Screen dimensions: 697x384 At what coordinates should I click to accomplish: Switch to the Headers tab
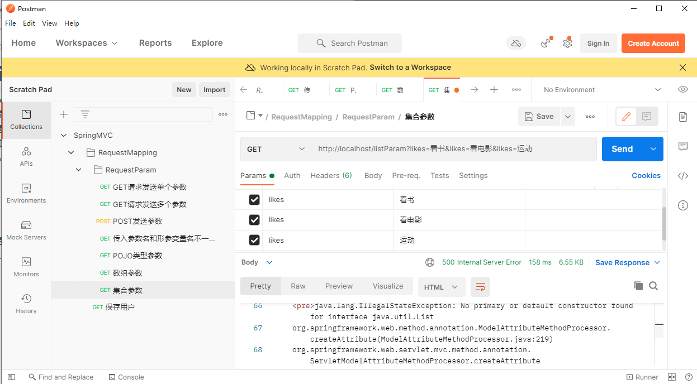331,175
